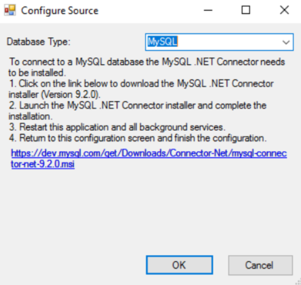Click the highlighted MySQL text in combo box
The width and height of the screenshot is (301, 285).
pos(163,42)
